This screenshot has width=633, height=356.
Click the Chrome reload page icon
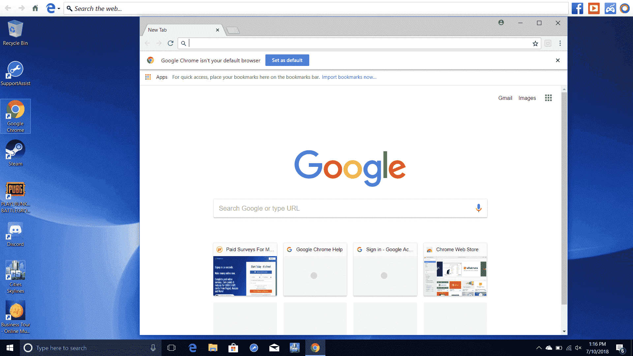click(x=170, y=43)
